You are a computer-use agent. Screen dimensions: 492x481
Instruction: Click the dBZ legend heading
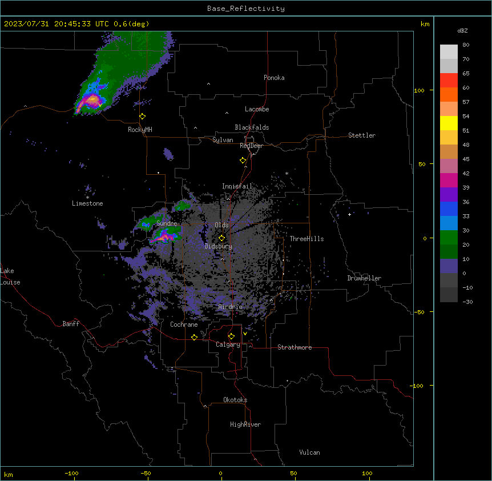[462, 30]
